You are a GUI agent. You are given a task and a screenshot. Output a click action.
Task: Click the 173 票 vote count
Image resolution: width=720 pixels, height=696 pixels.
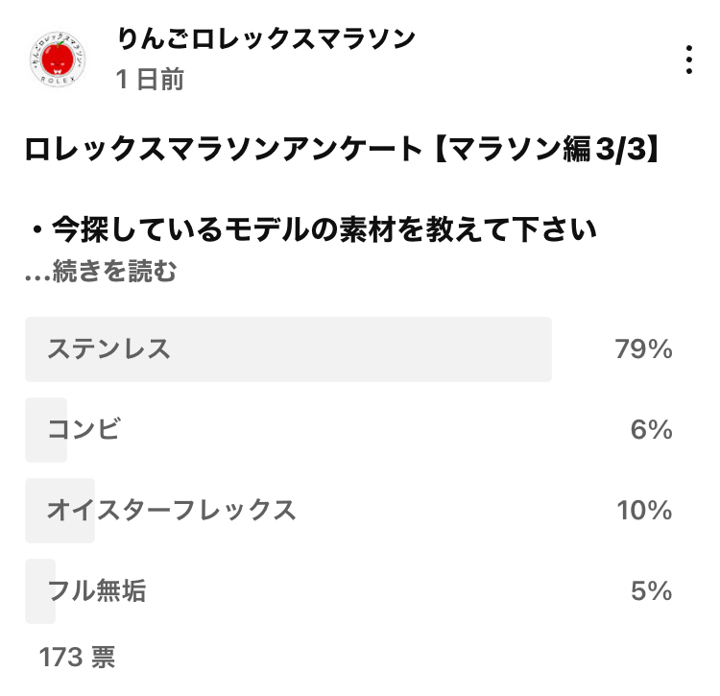(77, 657)
